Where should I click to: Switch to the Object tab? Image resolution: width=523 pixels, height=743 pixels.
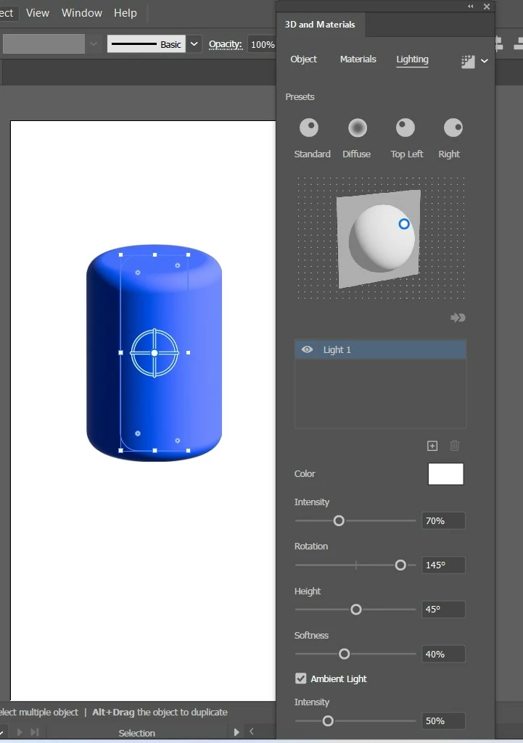tap(303, 59)
